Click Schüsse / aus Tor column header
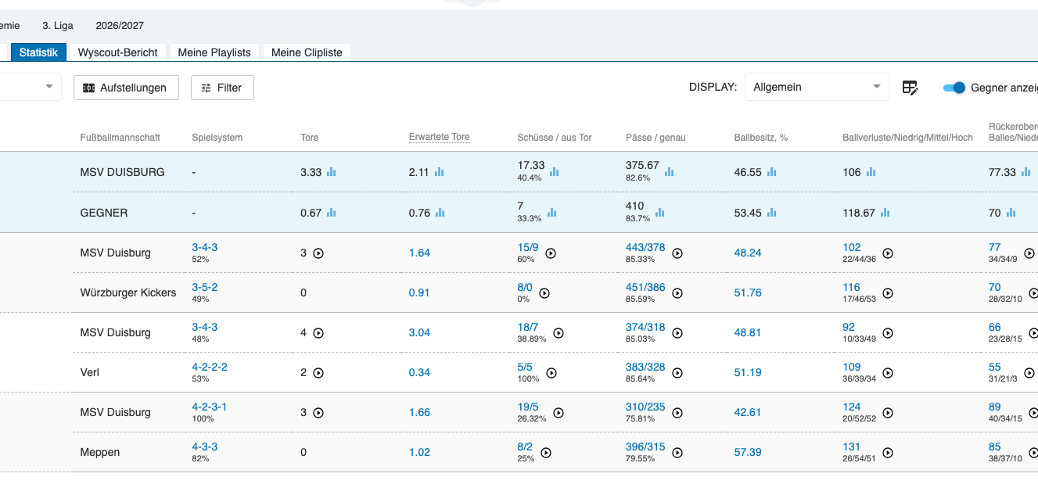Screen dimensions: 1038x495 coord(555,138)
